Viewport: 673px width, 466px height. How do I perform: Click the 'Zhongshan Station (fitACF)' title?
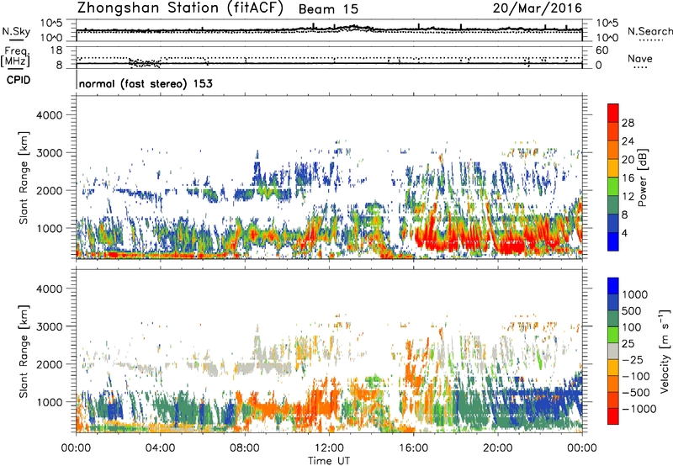coord(180,8)
